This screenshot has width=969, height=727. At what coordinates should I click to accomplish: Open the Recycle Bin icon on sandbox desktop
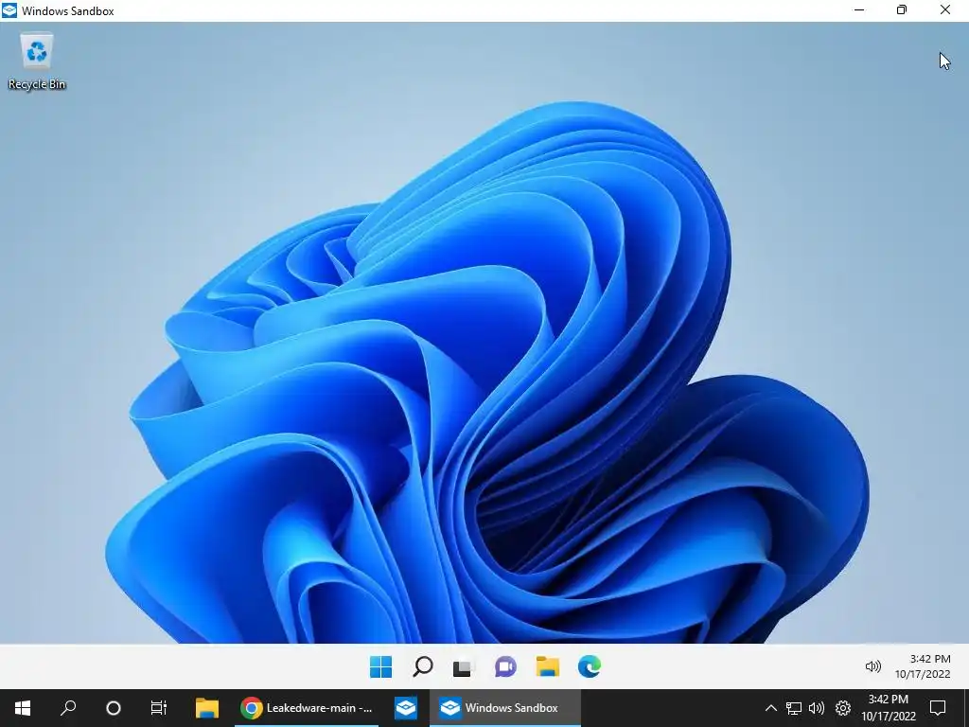tap(37, 62)
